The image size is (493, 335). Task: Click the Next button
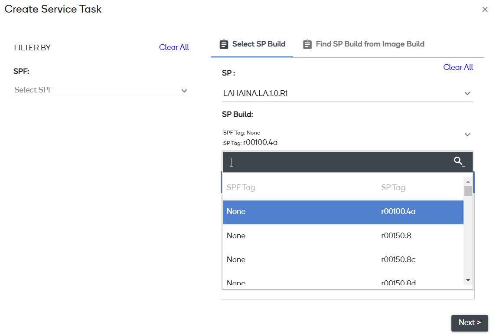470,323
